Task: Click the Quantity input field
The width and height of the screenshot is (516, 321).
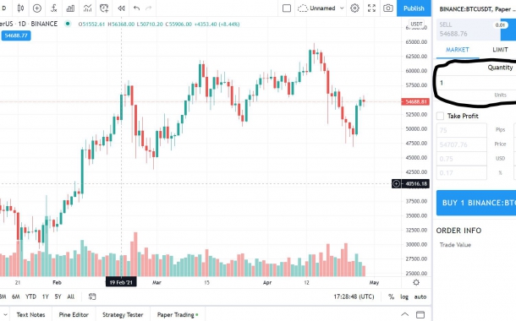Action: 476,83
